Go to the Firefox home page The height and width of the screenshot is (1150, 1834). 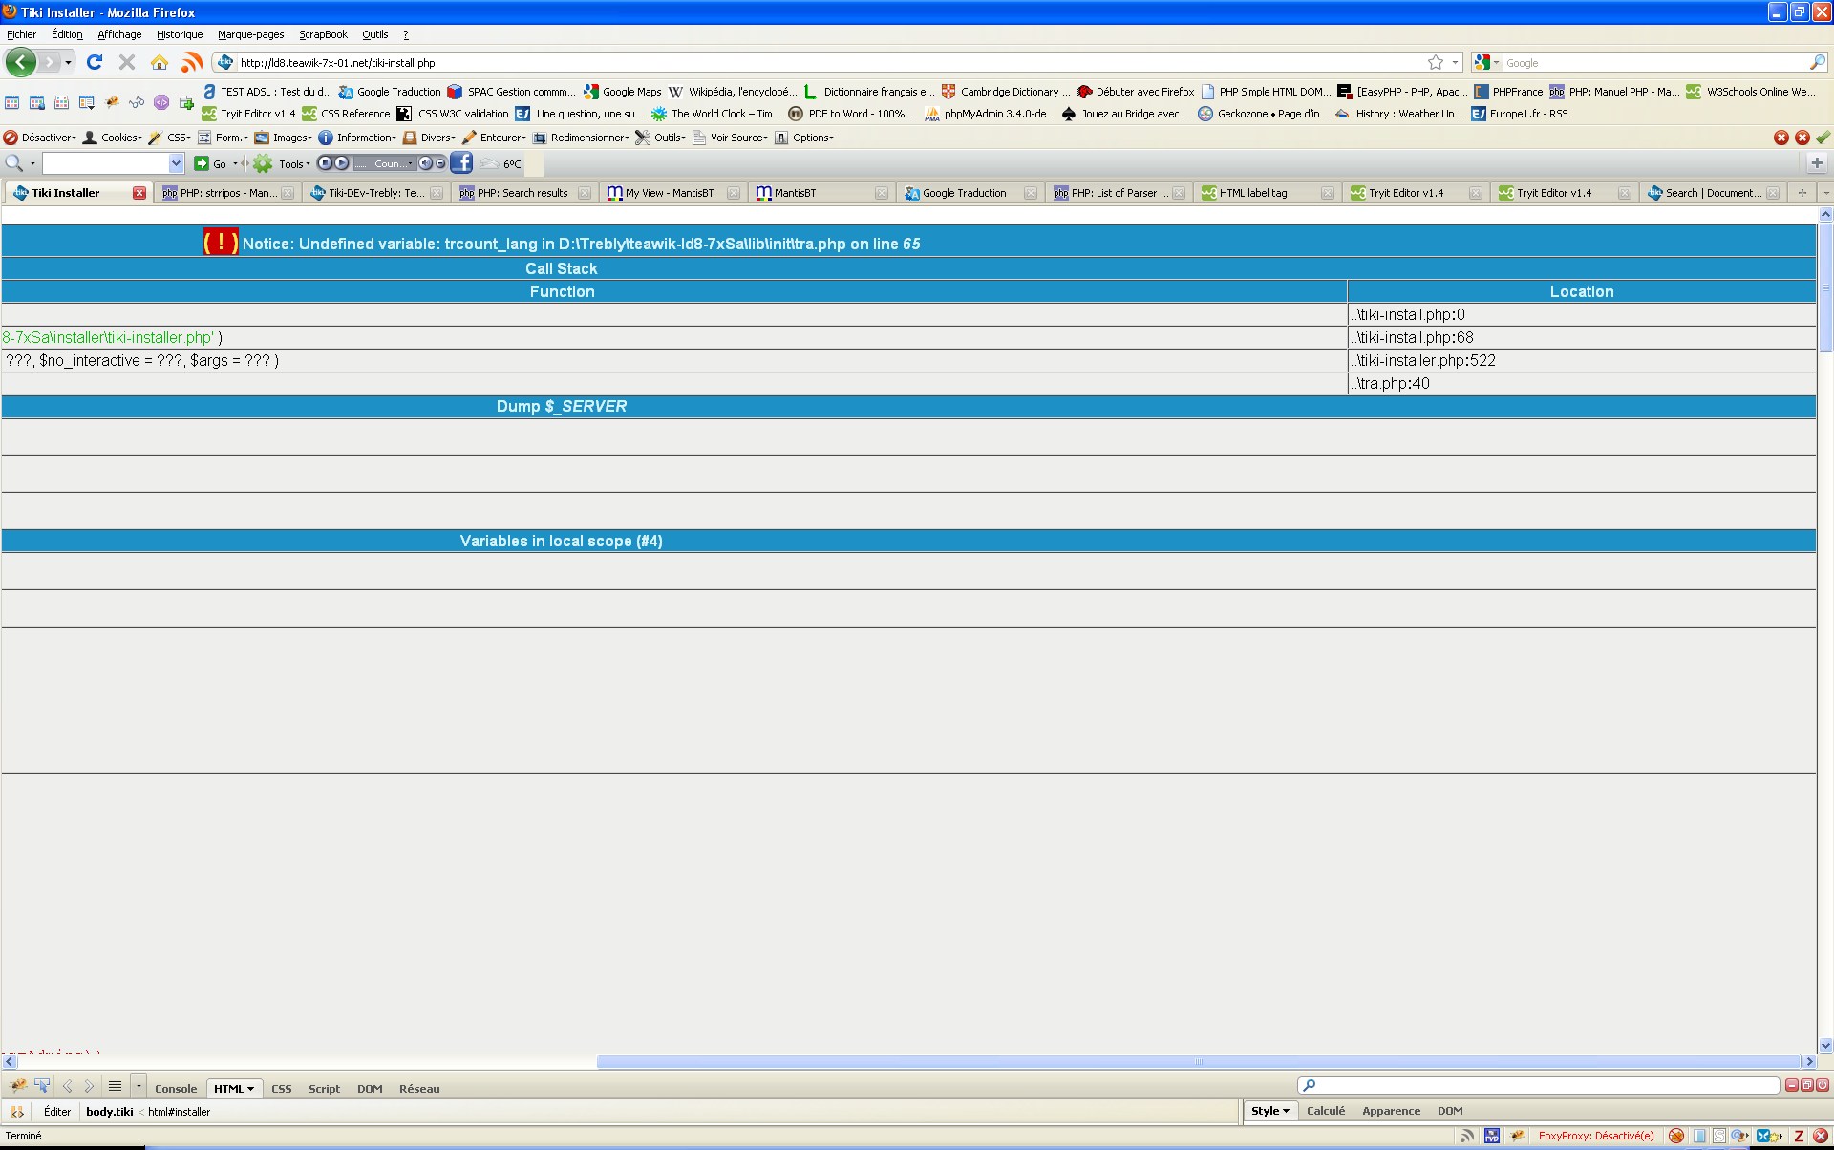click(160, 62)
